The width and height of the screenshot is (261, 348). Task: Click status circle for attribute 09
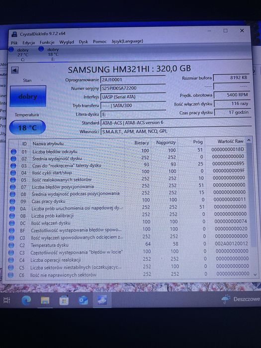pyautogui.click(x=12, y=201)
